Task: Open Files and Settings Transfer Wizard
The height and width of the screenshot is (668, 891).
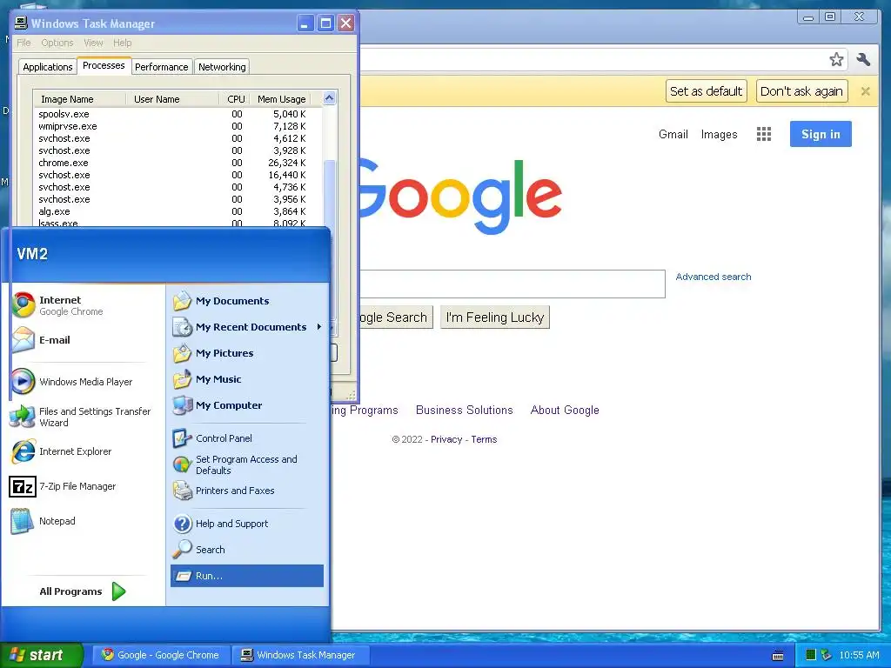Action: click(x=85, y=417)
